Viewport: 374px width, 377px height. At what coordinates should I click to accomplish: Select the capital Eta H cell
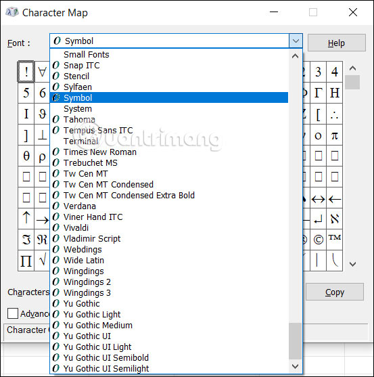(334, 93)
